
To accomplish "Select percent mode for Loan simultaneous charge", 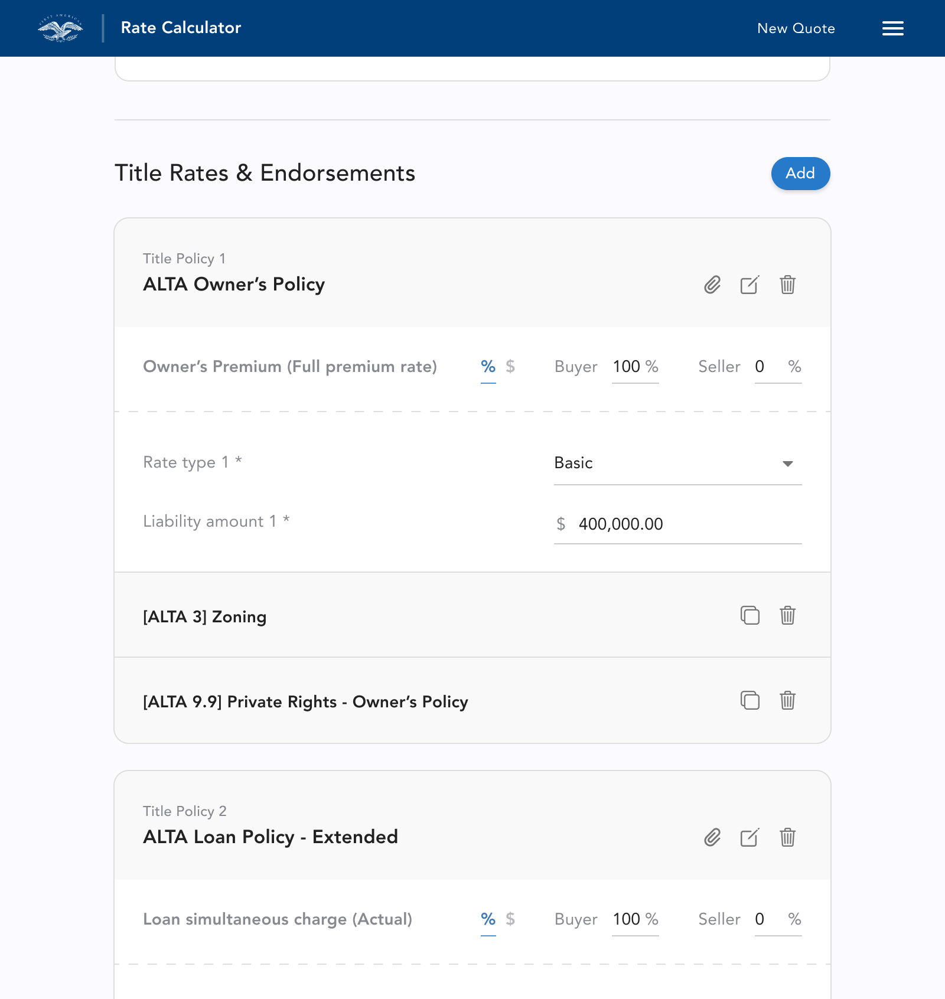I will click(x=488, y=919).
